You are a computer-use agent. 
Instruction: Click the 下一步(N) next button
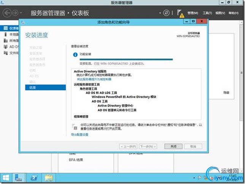pyautogui.click(x=148, y=146)
